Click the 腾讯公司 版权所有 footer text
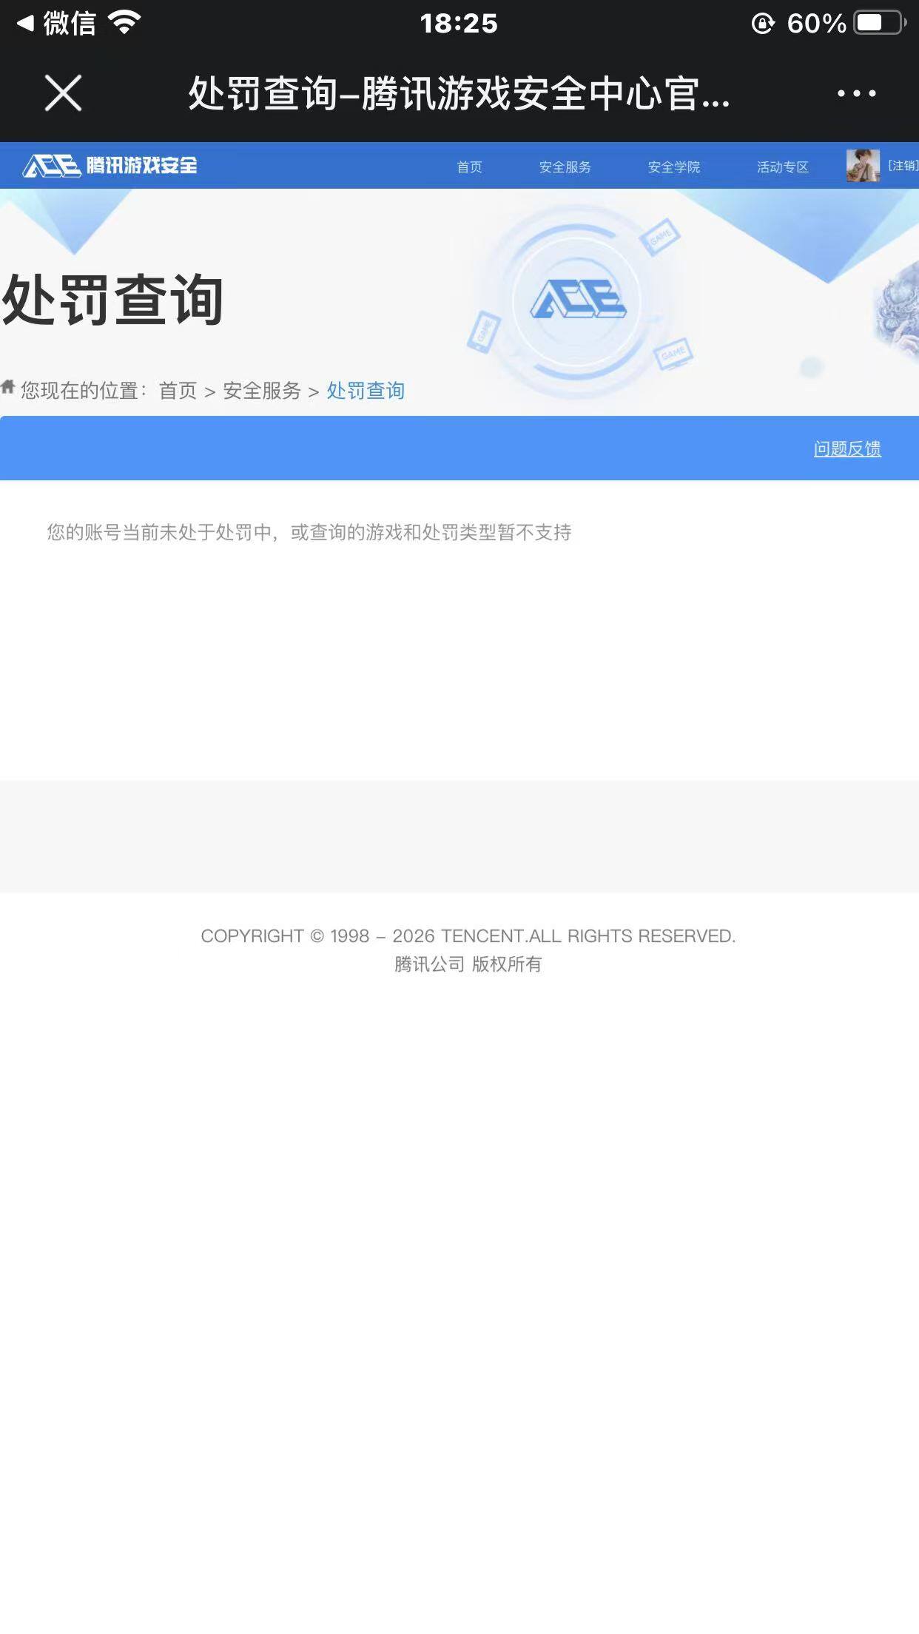 pos(468,964)
